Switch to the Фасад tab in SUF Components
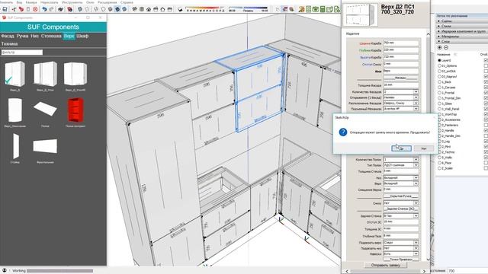The height and width of the screenshot is (274, 488). 8,36
